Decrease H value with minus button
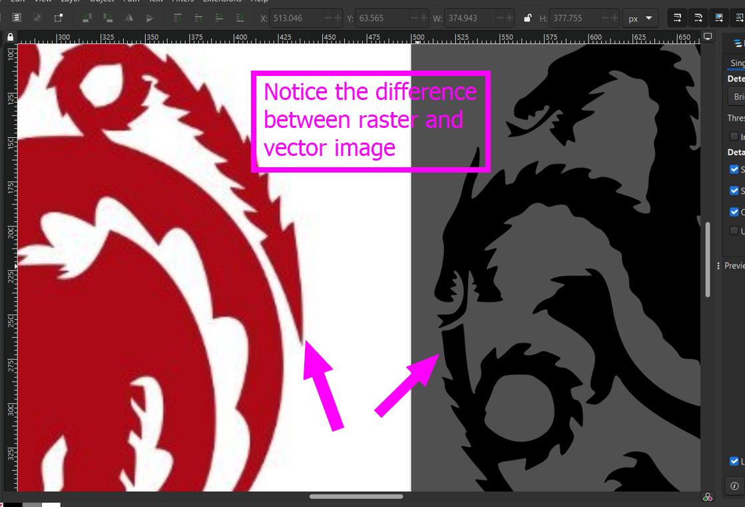Screen dimensions: 745x507 click(605, 18)
